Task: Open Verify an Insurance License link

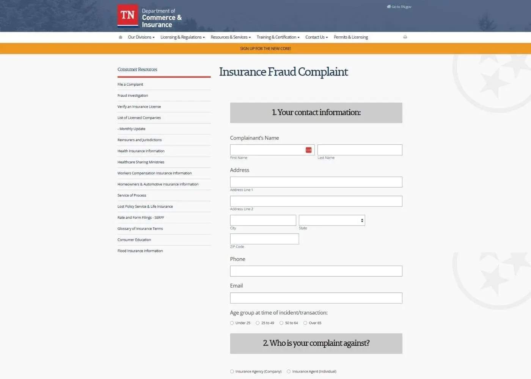Action: tap(139, 106)
